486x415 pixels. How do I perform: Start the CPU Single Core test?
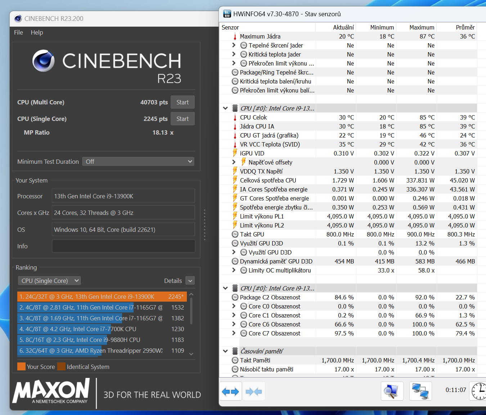[183, 119]
